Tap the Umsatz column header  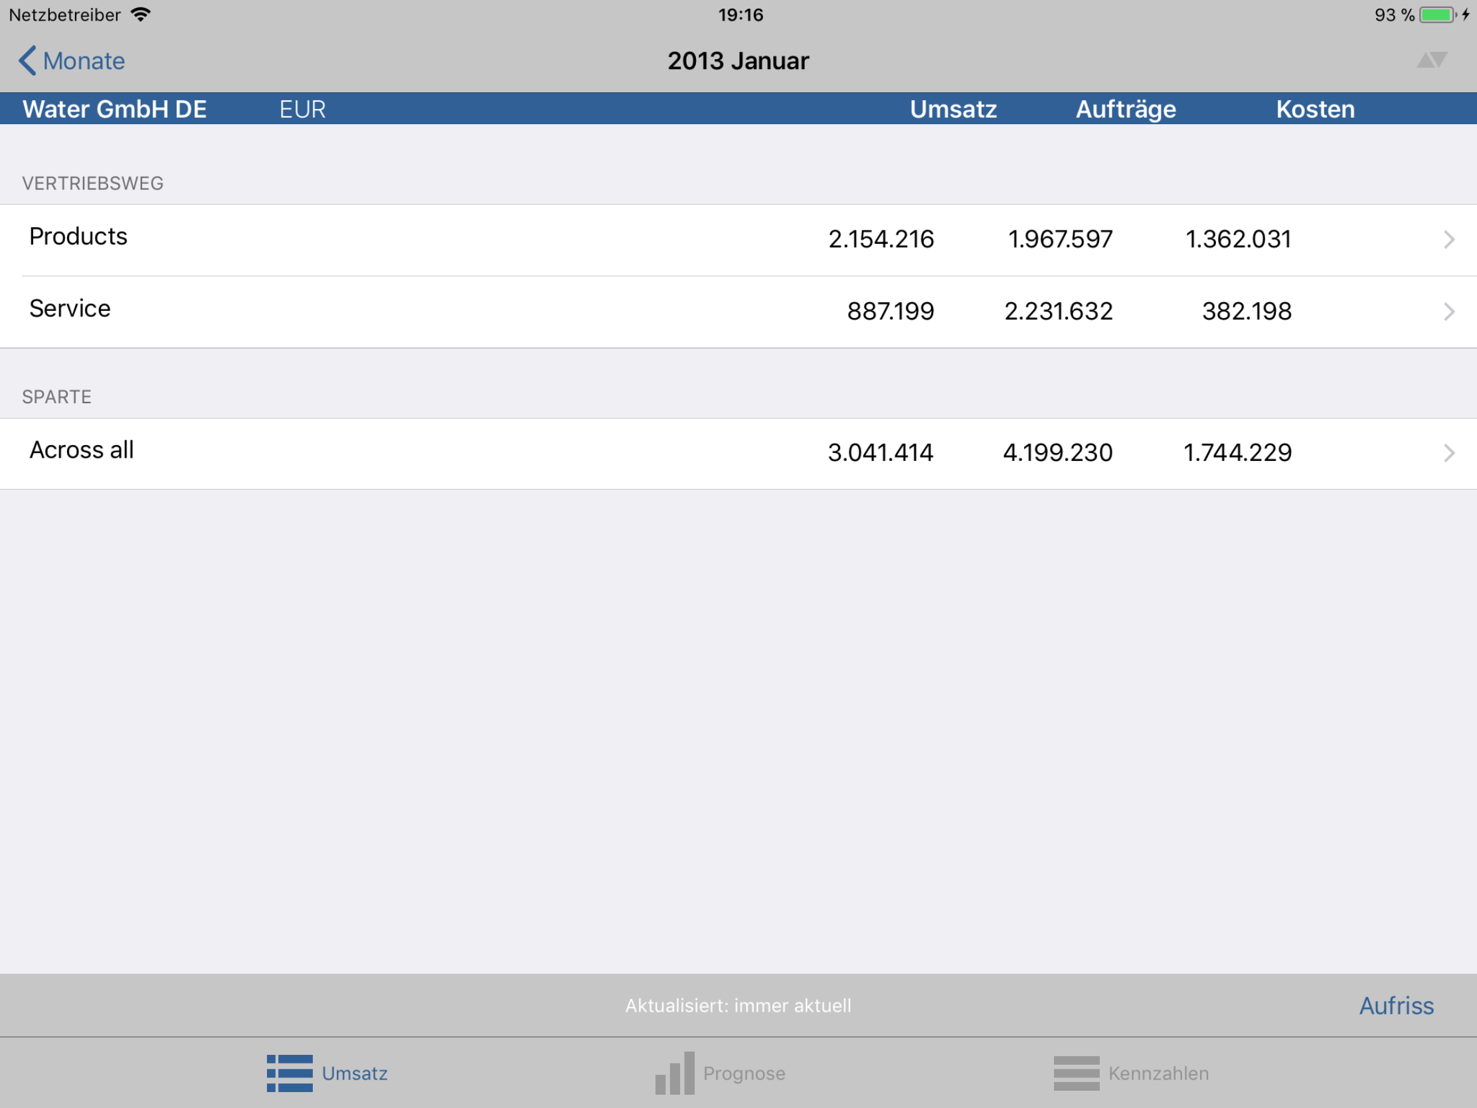(953, 109)
